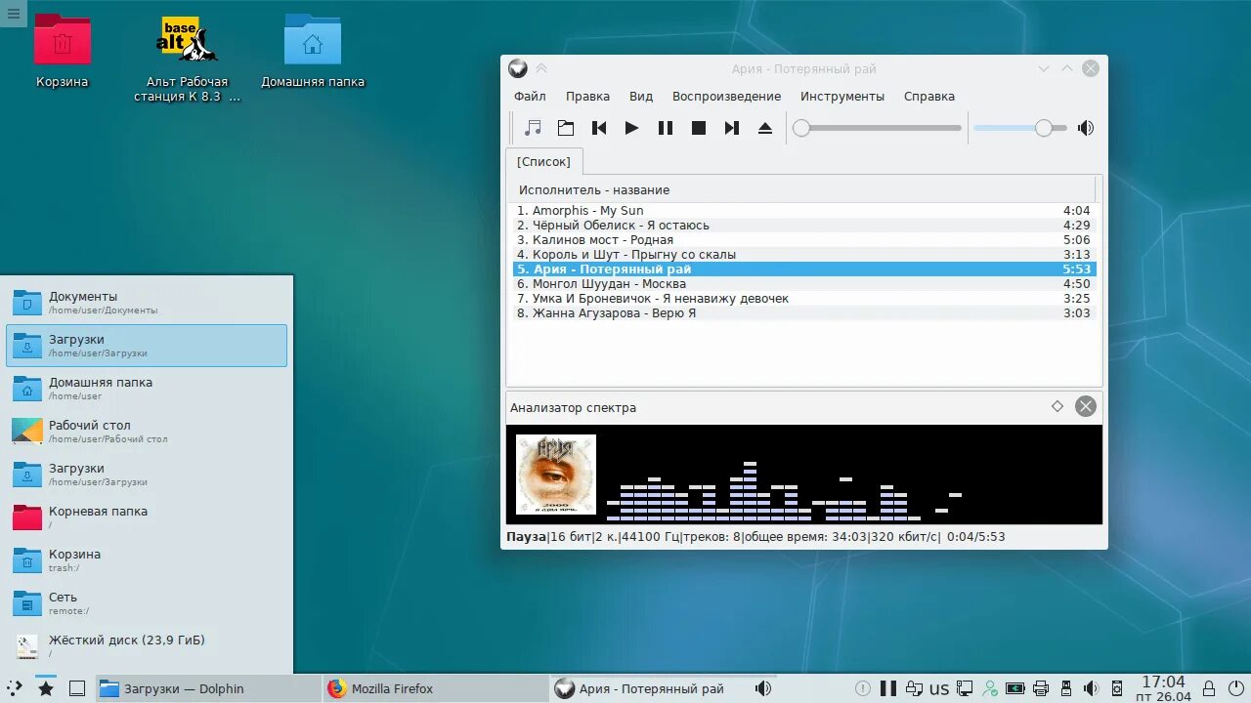Float the Анализатор спектра panel via diamond icon

pos(1057,406)
